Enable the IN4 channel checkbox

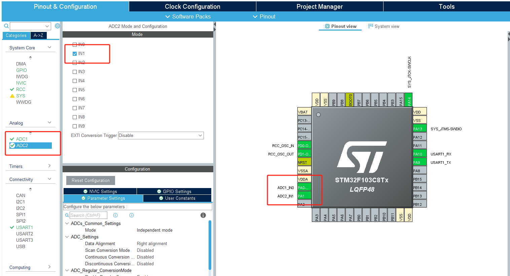coord(75,81)
